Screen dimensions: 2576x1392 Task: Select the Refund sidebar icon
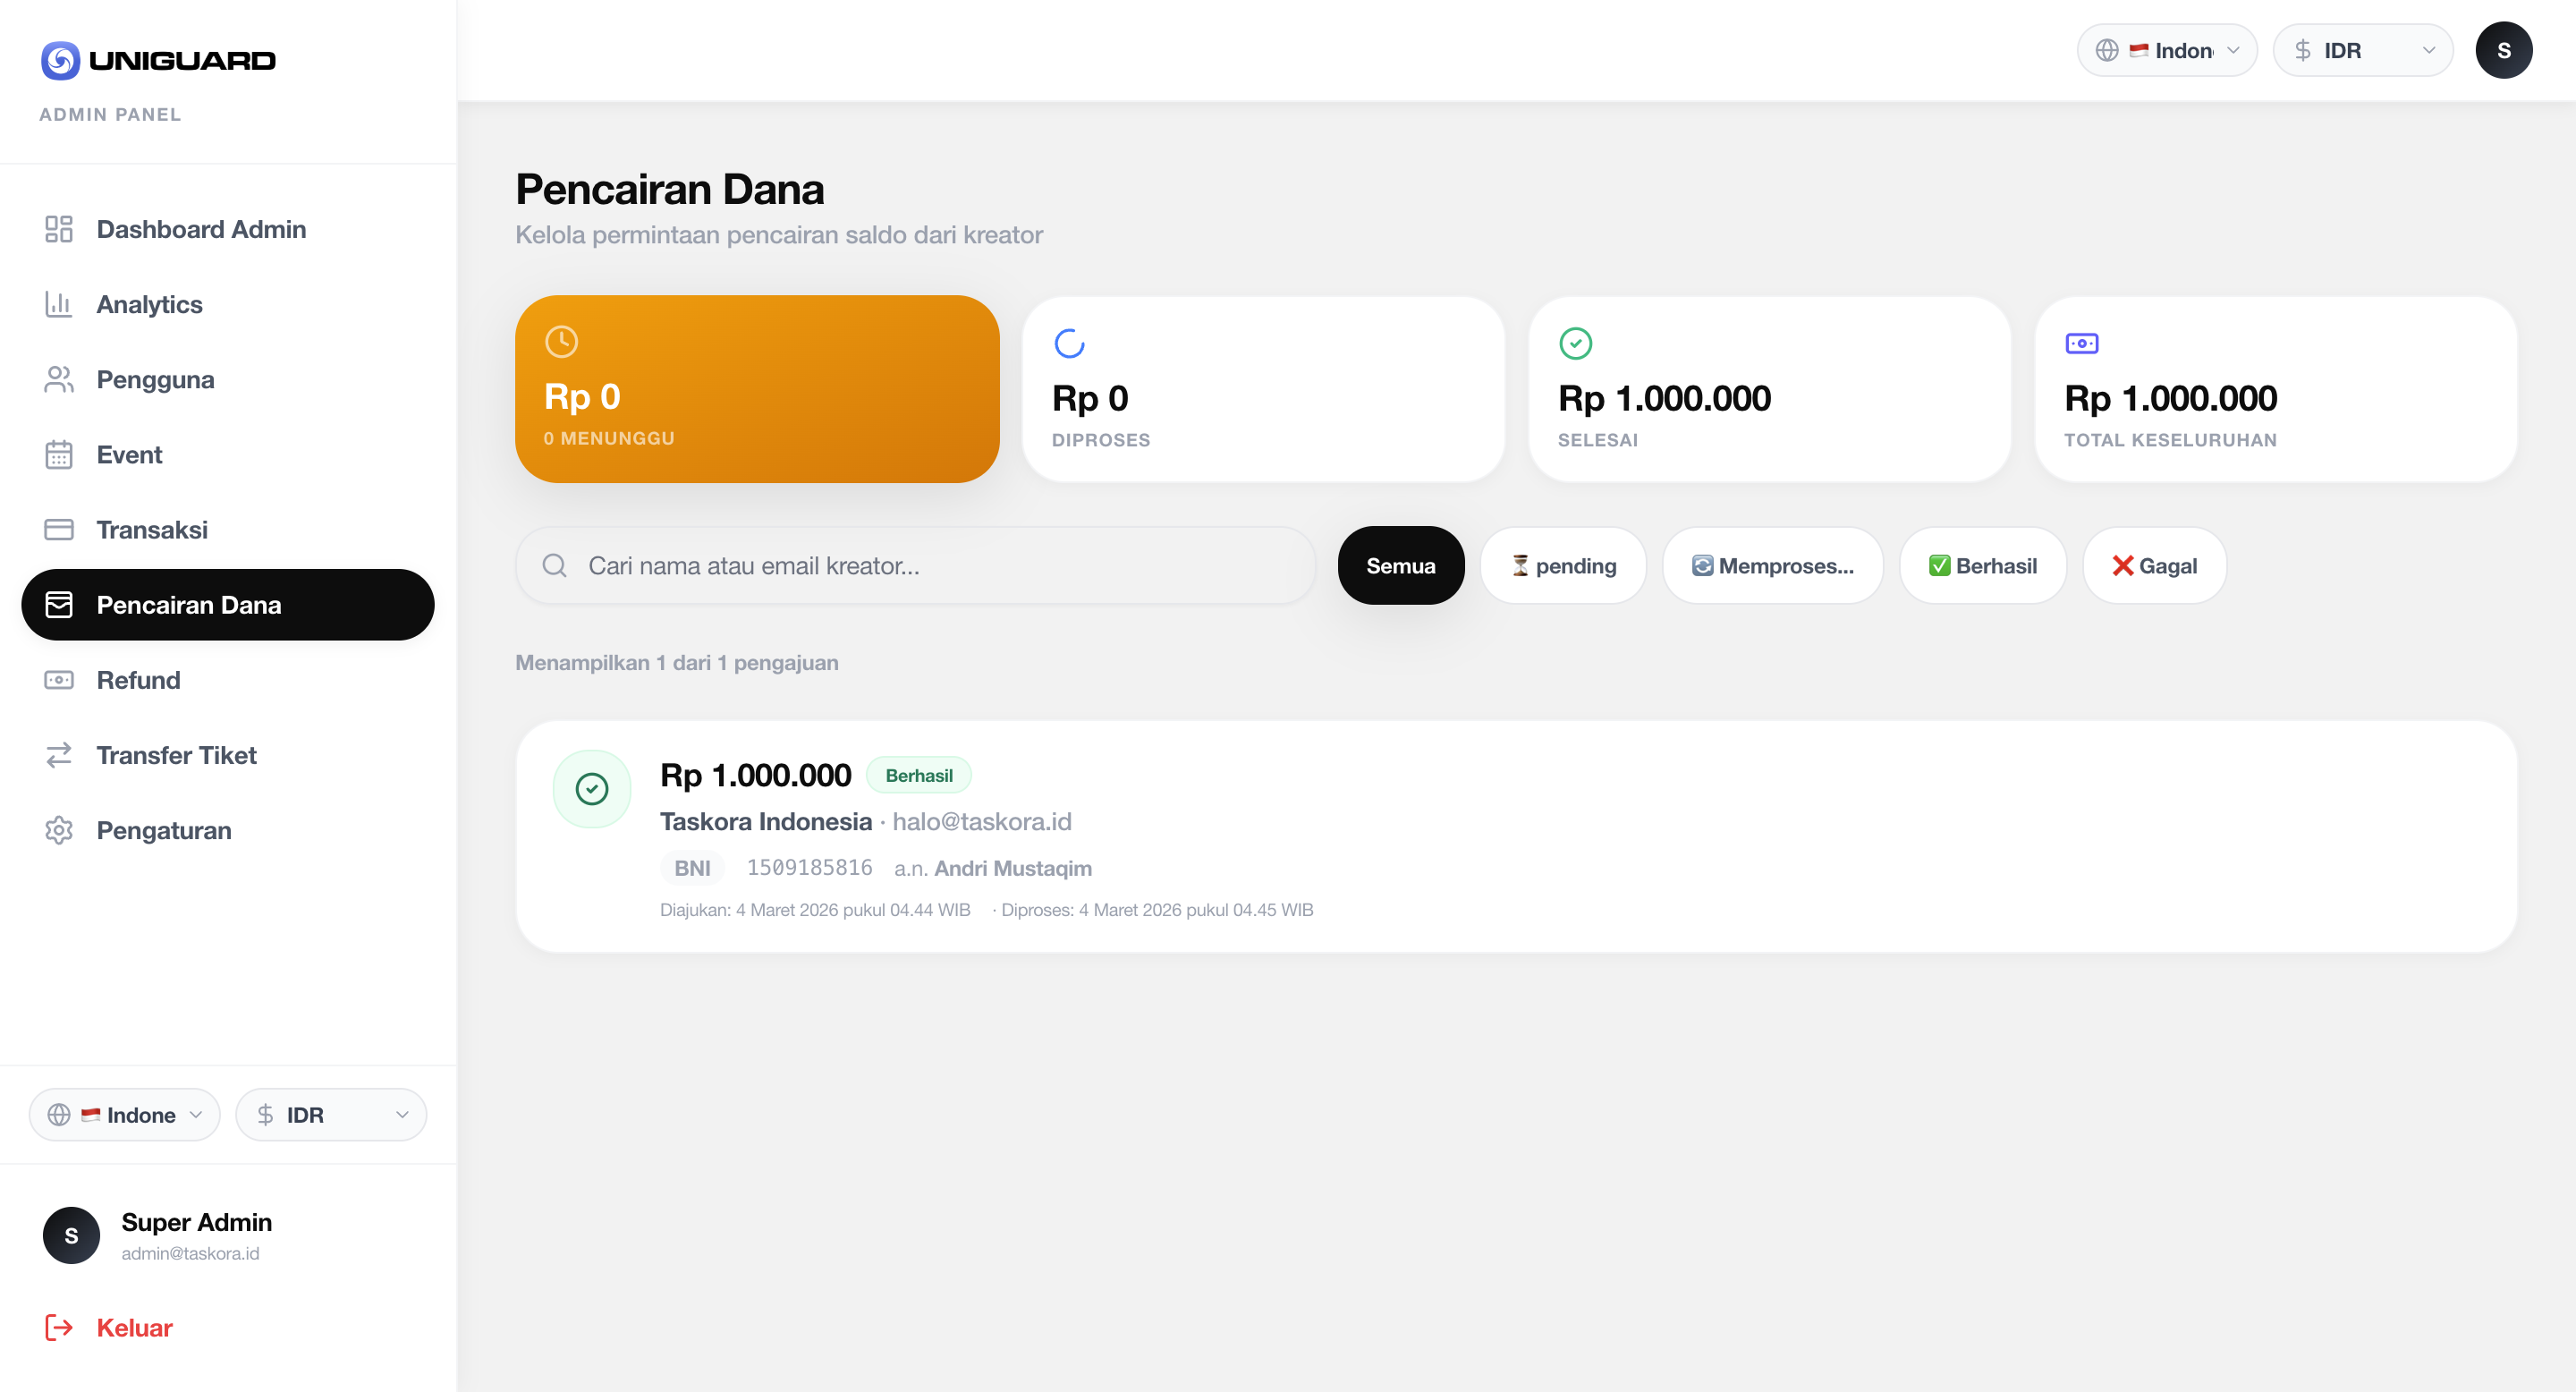pyautogui.click(x=59, y=680)
